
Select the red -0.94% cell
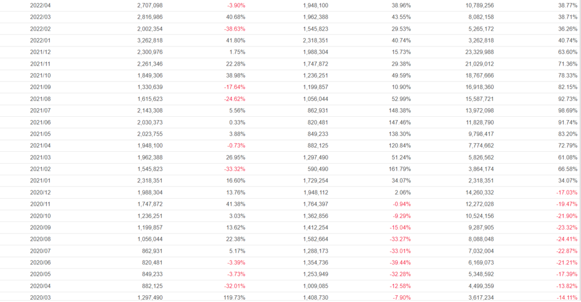[401, 204]
